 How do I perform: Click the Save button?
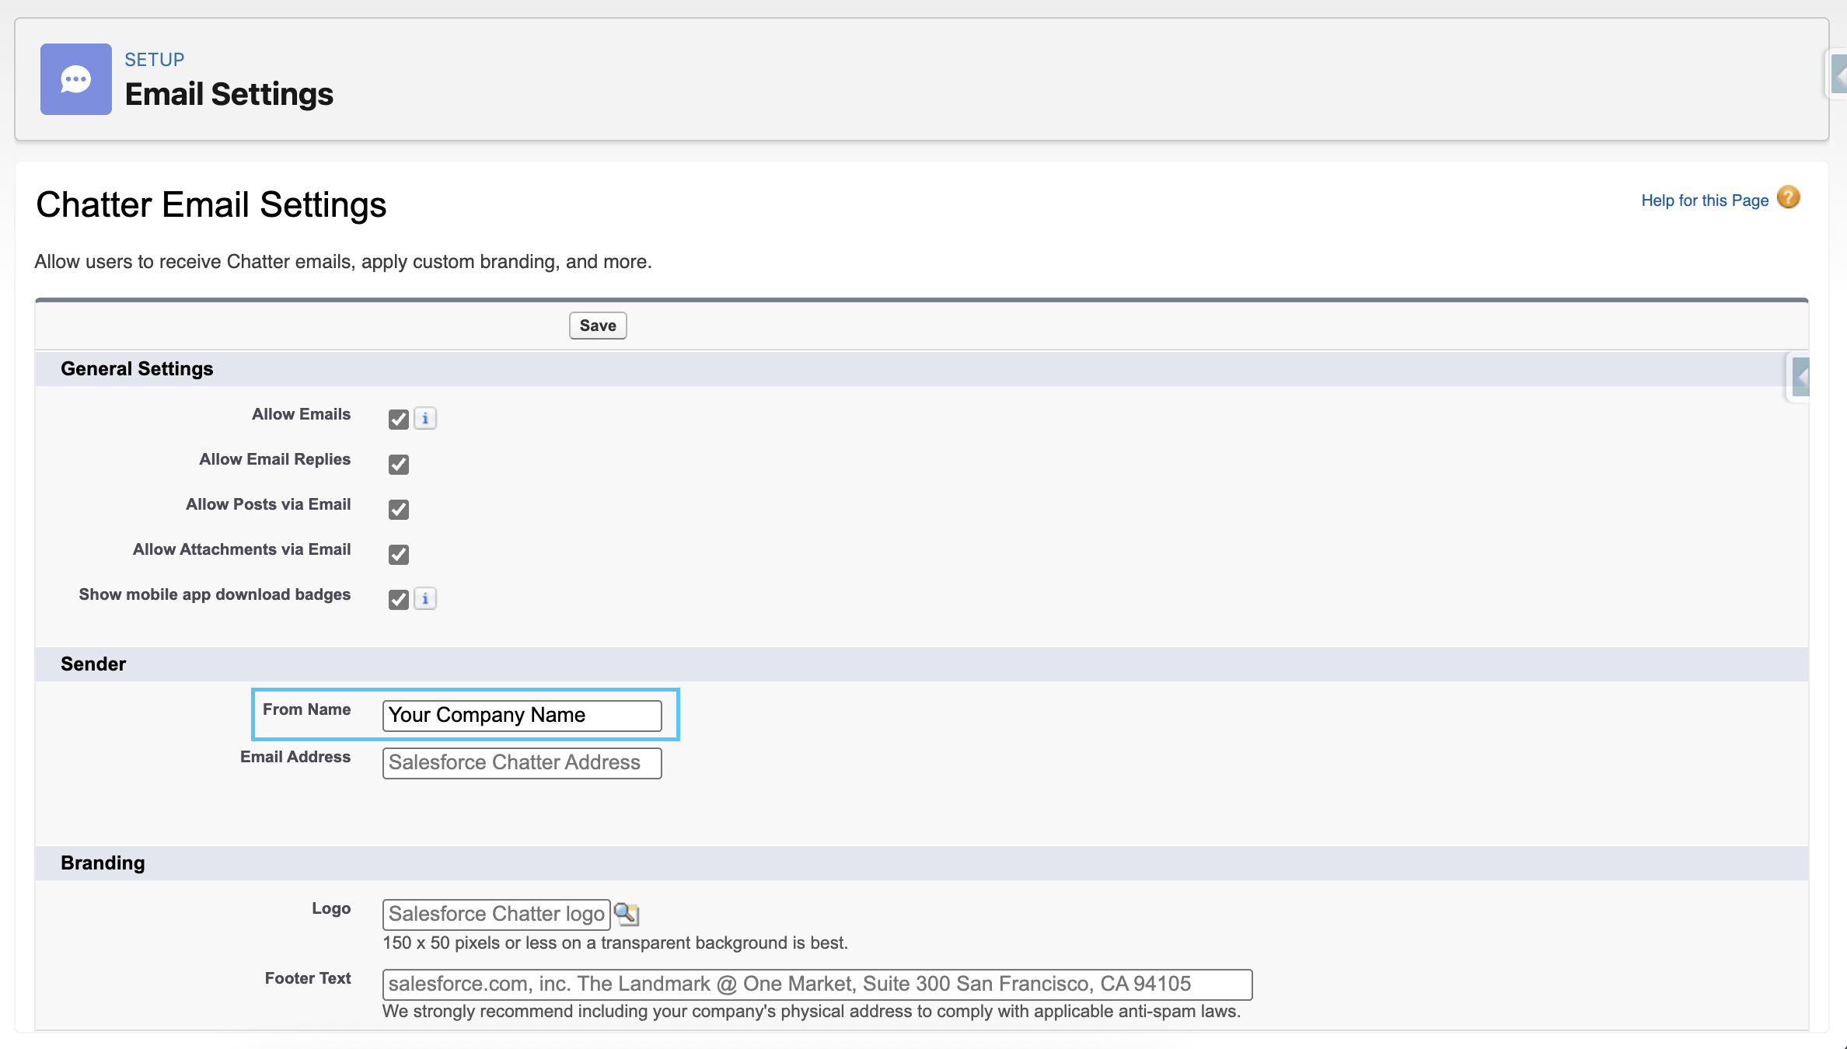click(598, 326)
